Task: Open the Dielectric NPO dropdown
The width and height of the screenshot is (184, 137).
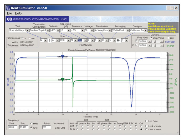Action: tap(58, 31)
